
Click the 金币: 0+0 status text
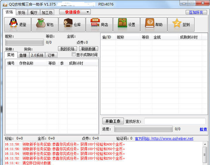tap(46, 138)
